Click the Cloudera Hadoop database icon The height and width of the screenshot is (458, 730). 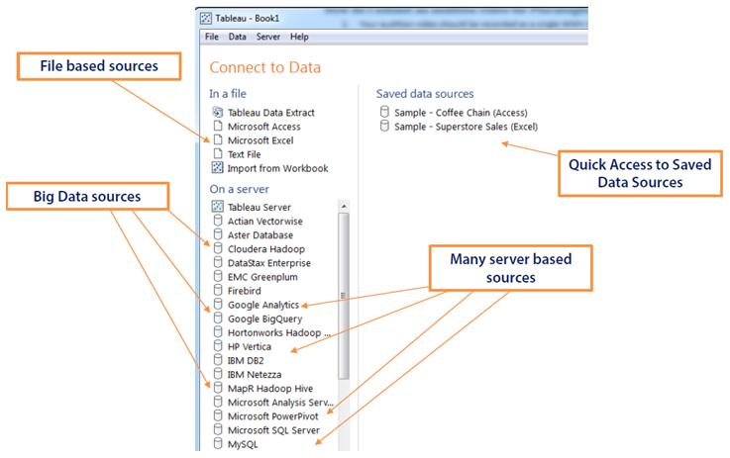218,248
